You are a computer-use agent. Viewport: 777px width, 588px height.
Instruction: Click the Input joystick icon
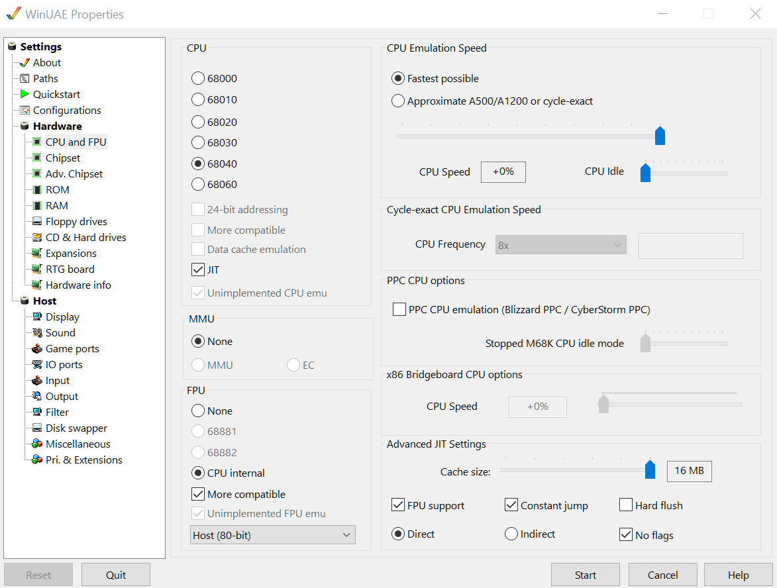tap(36, 381)
